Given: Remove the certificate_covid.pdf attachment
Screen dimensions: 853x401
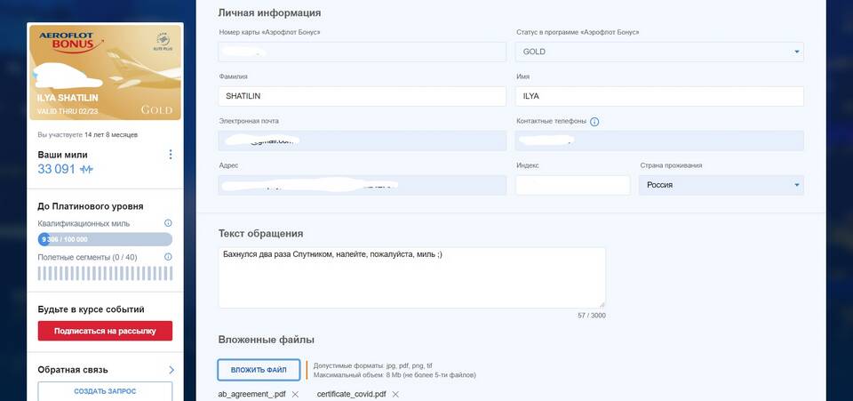Looking at the screenshot, I should [x=395, y=394].
